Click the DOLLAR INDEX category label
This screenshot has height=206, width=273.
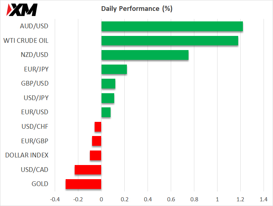(x=26, y=155)
